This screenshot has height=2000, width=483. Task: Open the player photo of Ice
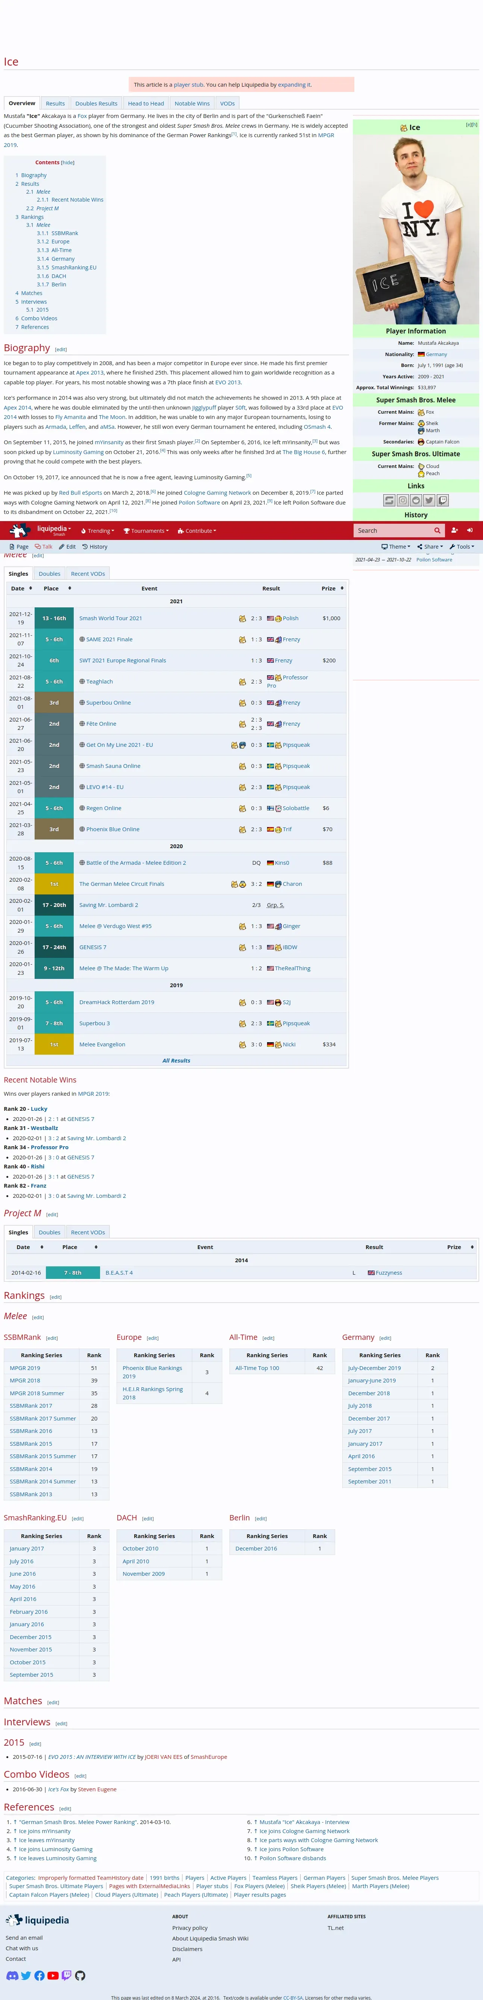point(416,229)
